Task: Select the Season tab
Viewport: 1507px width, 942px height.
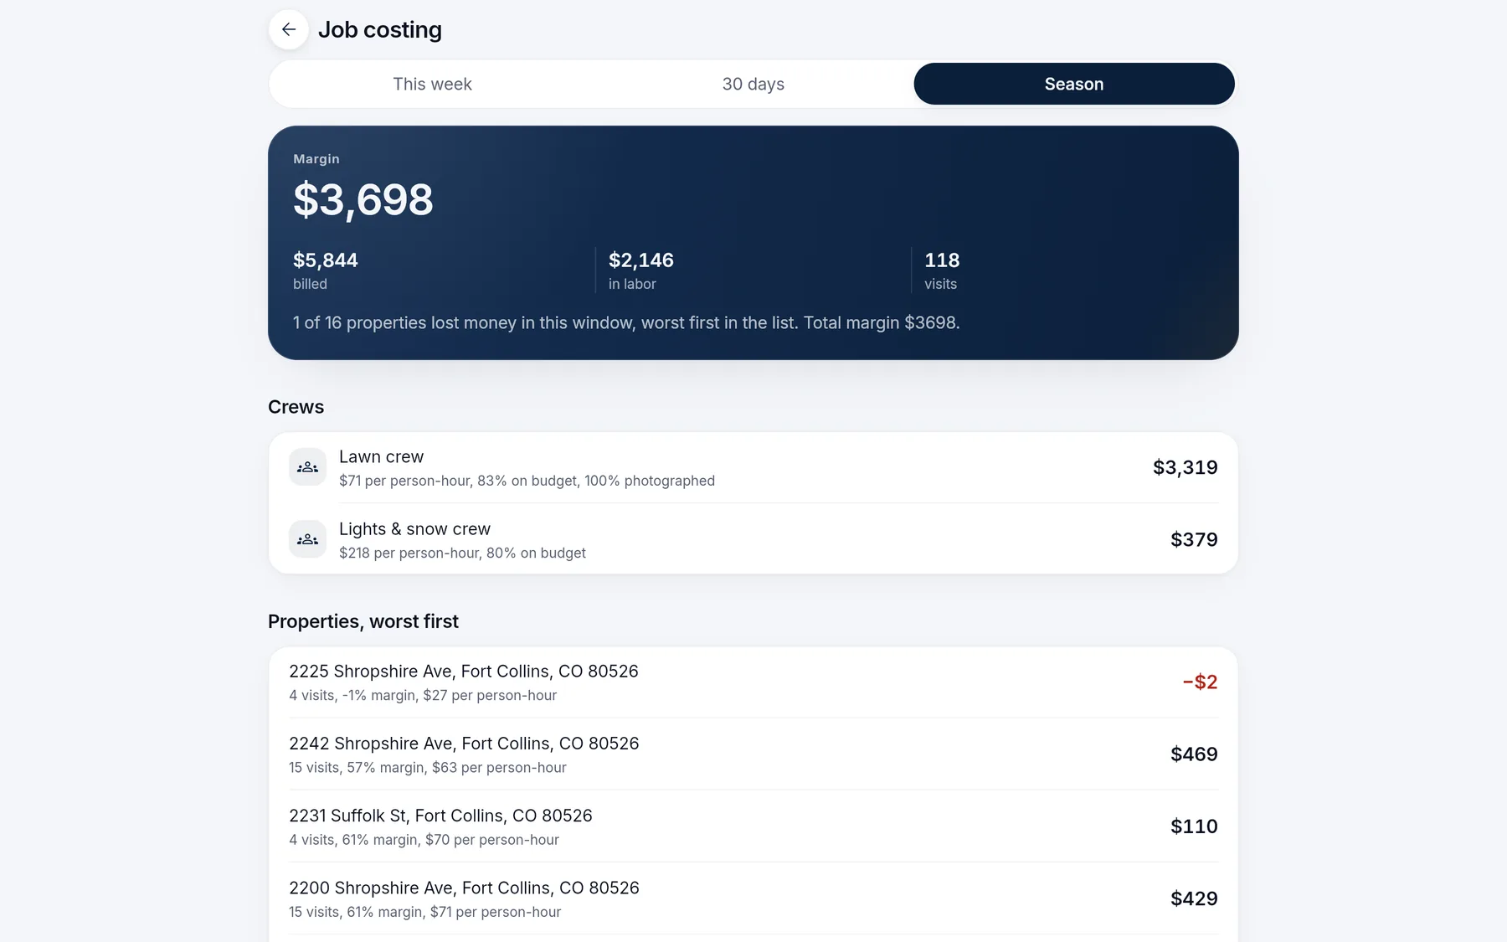Action: pos(1074,84)
